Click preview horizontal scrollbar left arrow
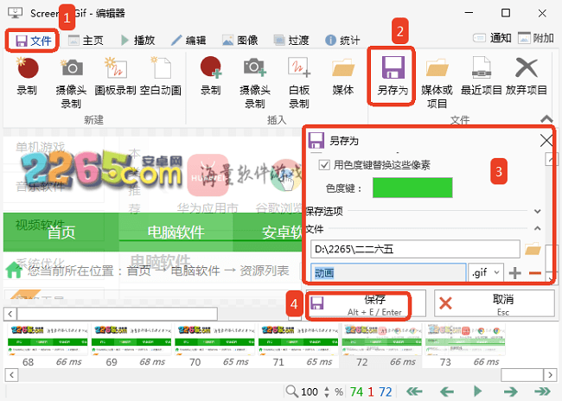 (x=10, y=314)
